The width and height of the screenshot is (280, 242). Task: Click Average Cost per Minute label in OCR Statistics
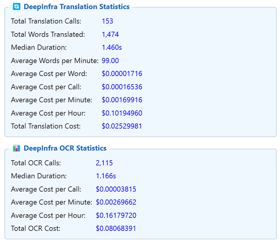pyautogui.click(x=52, y=202)
